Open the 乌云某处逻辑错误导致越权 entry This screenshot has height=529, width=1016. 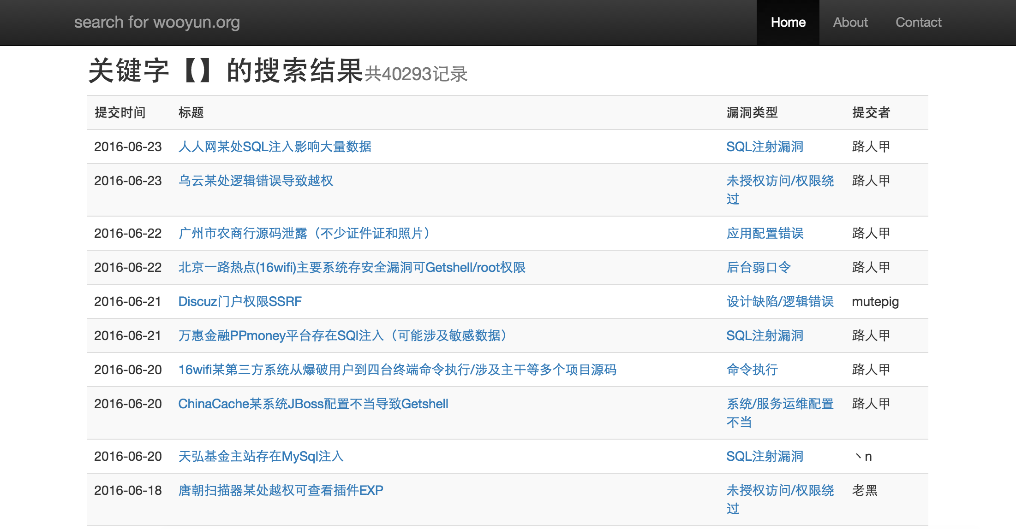pos(256,181)
